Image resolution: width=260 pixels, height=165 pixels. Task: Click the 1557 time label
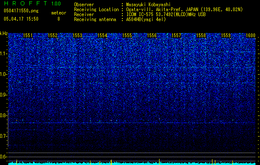[x=176, y=35]
